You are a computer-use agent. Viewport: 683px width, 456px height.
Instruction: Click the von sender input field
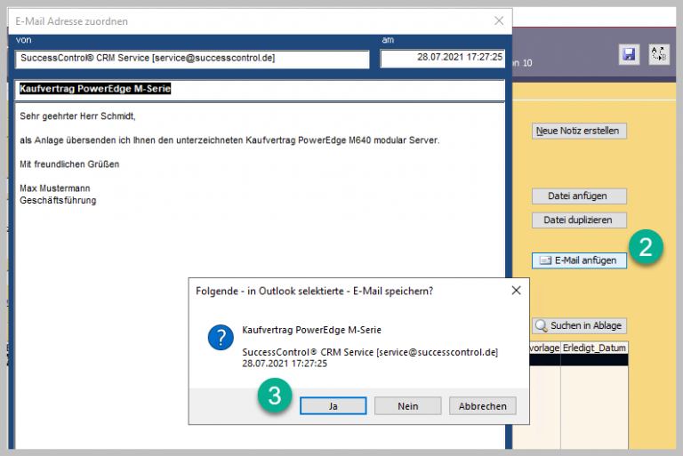coord(192,59)
